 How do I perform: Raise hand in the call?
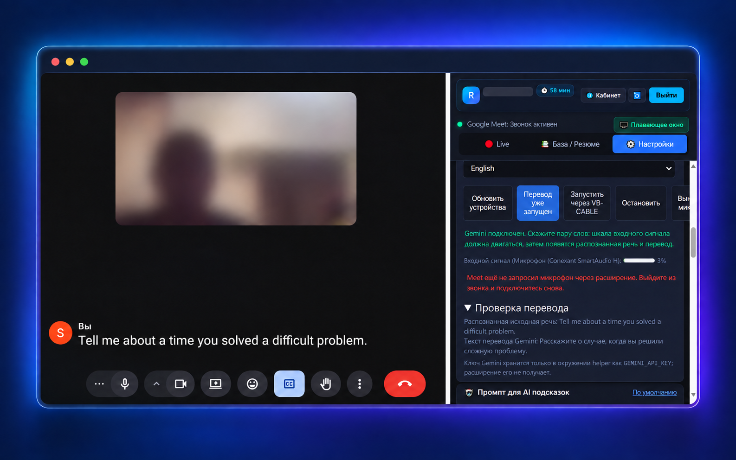[x=326, y=384]
